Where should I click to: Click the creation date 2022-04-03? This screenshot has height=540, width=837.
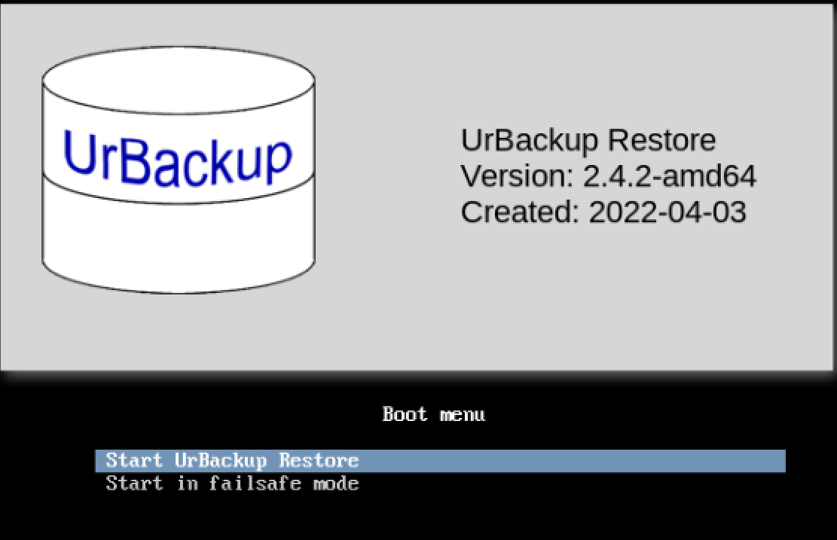pyautogui.click(x=667, y=212)
